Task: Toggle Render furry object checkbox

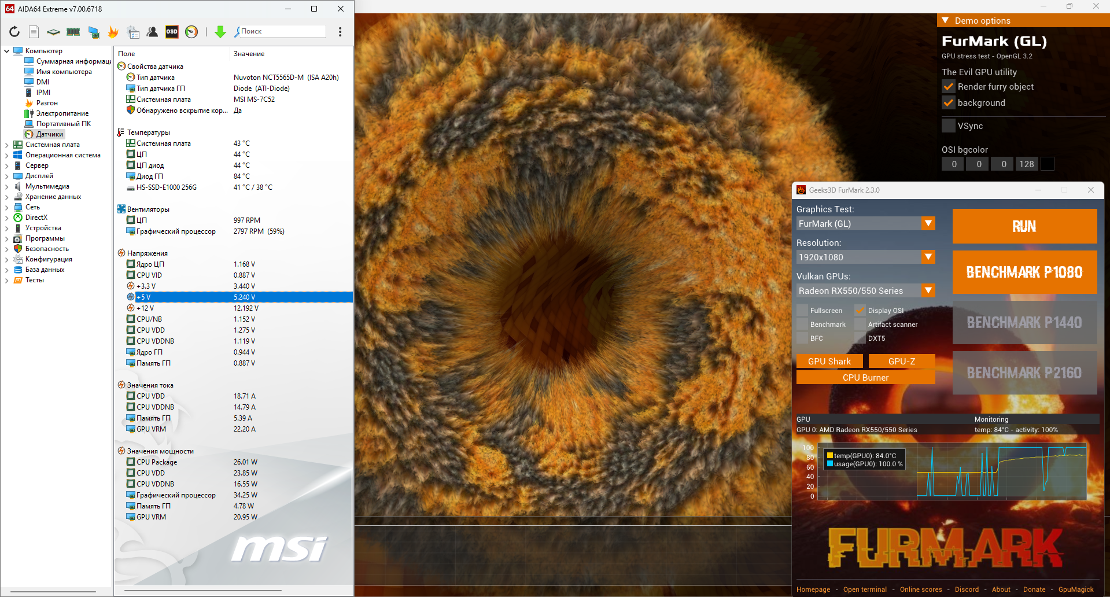Action: click(949, 87)
